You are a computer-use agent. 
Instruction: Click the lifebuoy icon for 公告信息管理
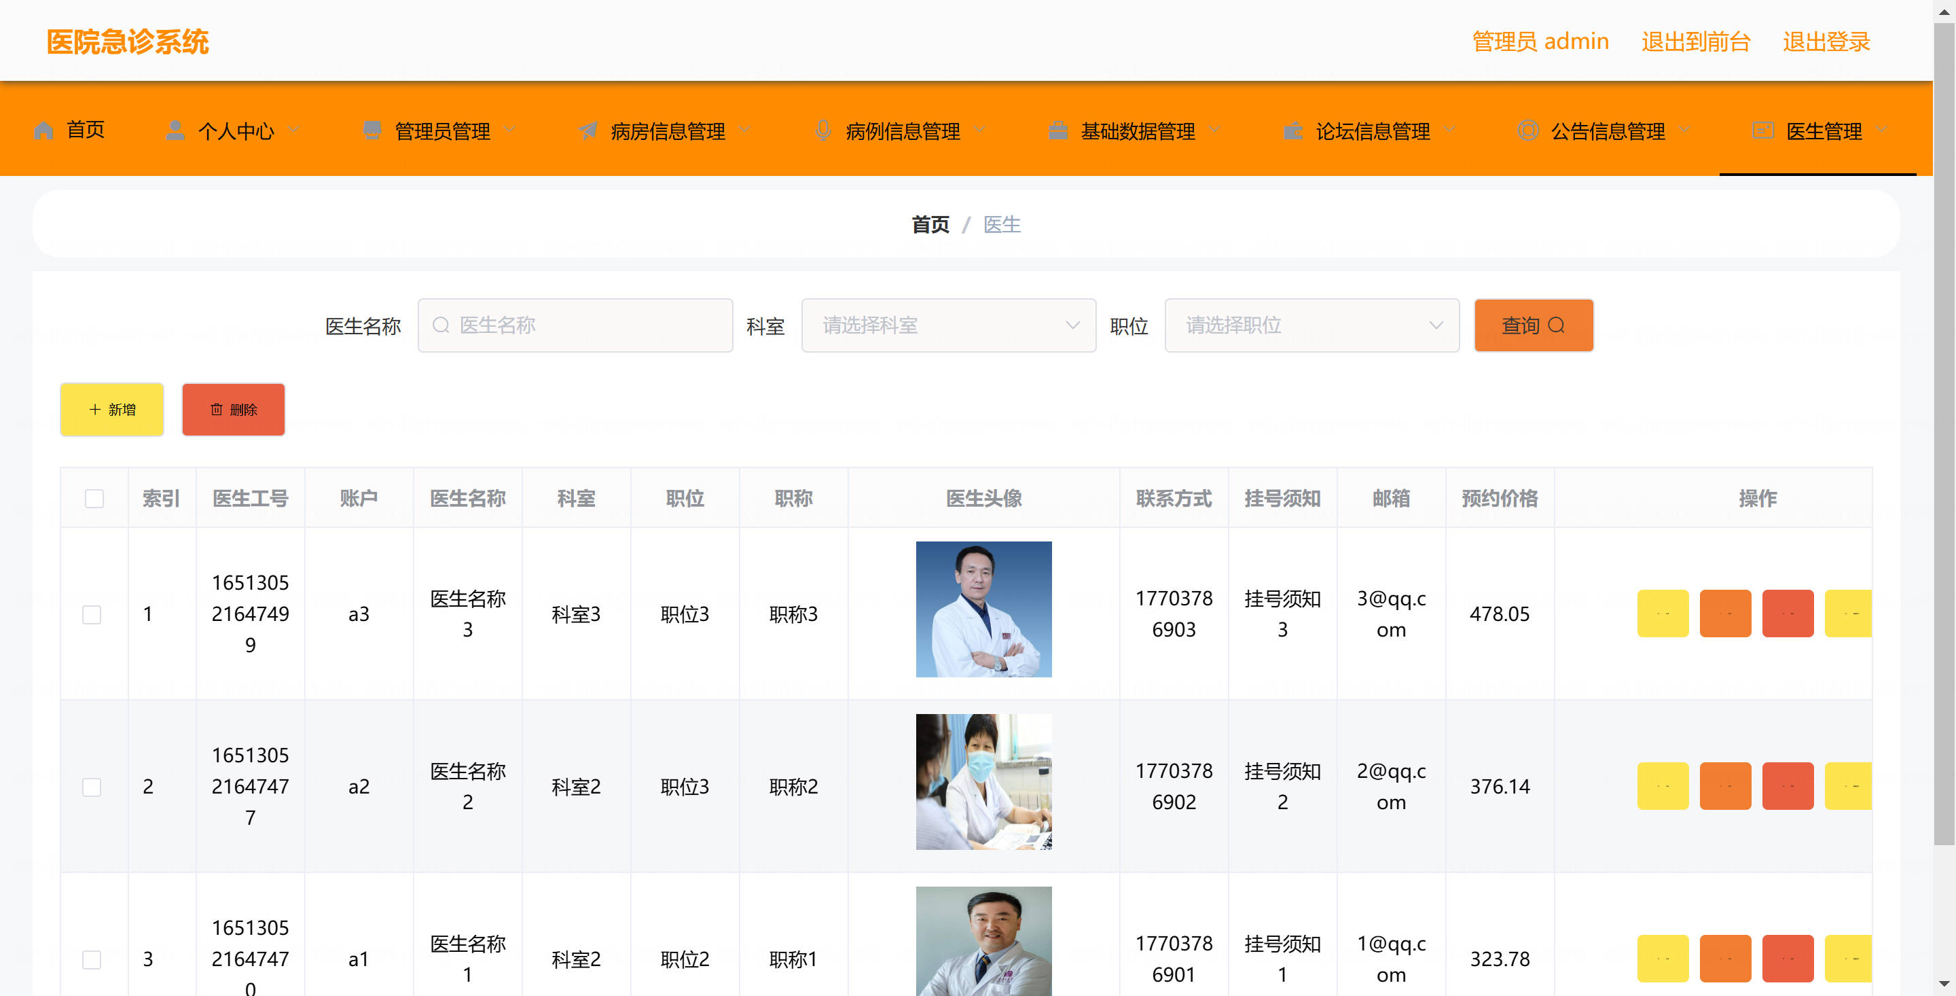pyautogui.click(x=1527, y=130)
